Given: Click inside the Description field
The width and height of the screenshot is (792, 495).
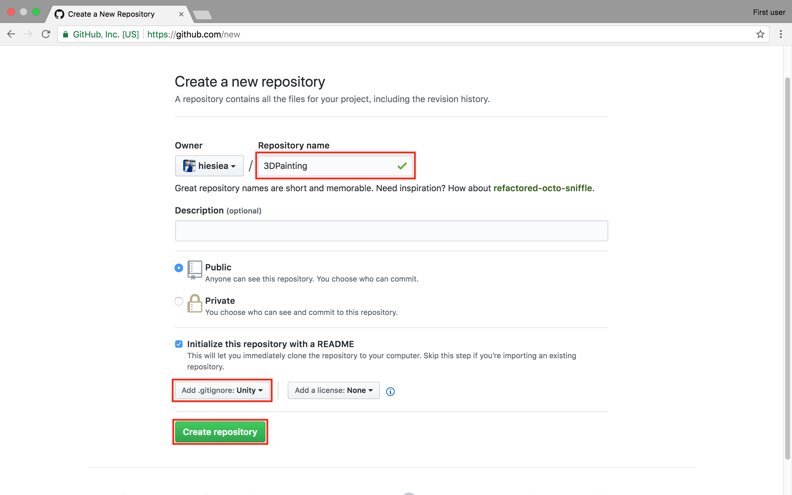Looking at the screenshot, I should click(x=391, y=231).
